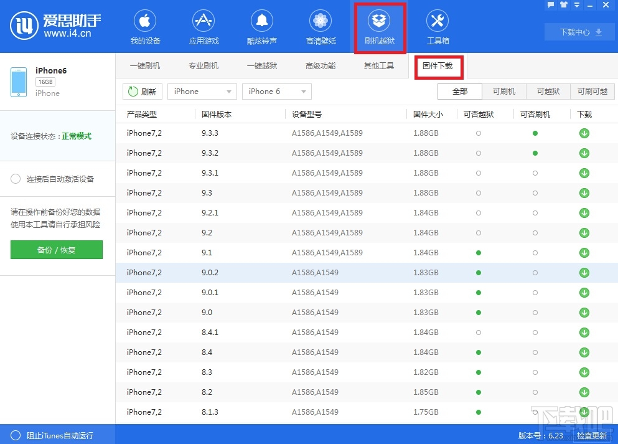The image size is (618, 444).
Task: Open the 酷炫铃声 ringtones section
Action: (261, 26)
